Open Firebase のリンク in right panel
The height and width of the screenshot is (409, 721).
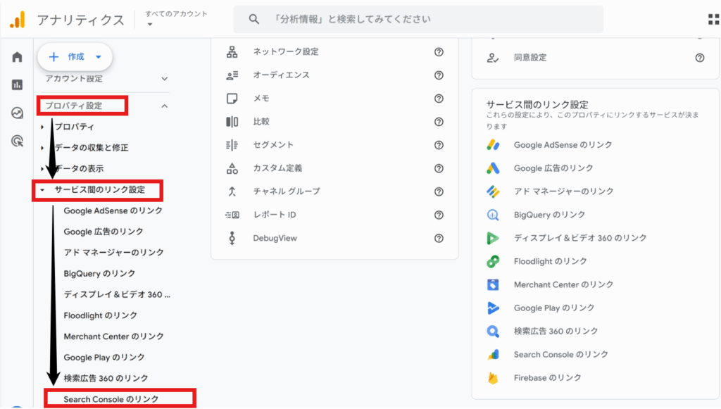tap(547, 378)
